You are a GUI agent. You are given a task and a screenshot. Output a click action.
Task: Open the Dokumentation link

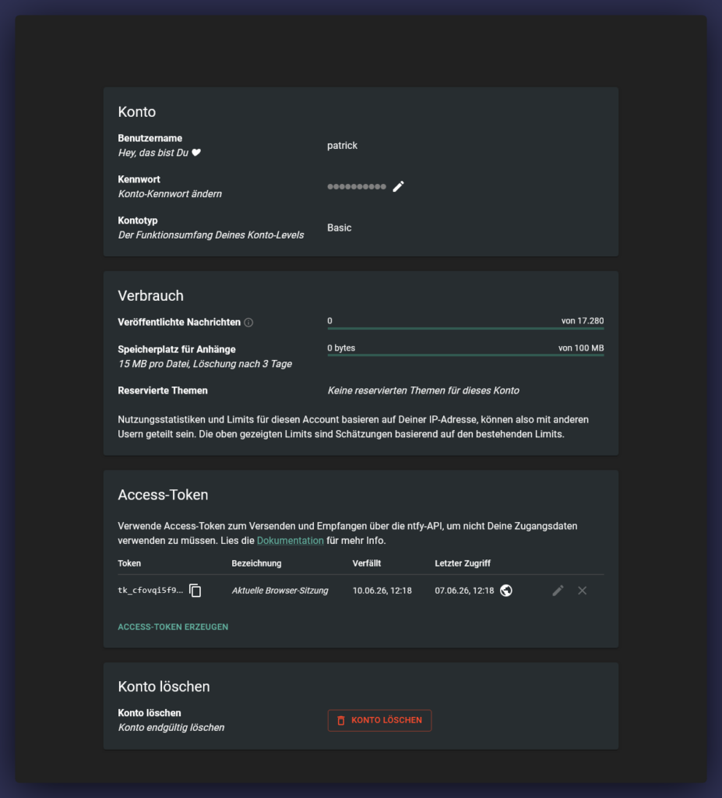290,541
